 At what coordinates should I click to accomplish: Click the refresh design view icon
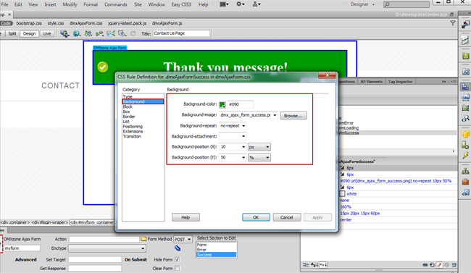point(133,33)
